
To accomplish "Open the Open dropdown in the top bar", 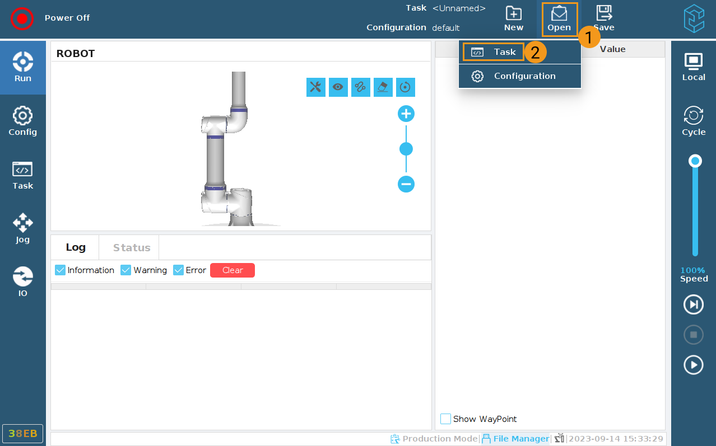I will [x=559, y=20].
